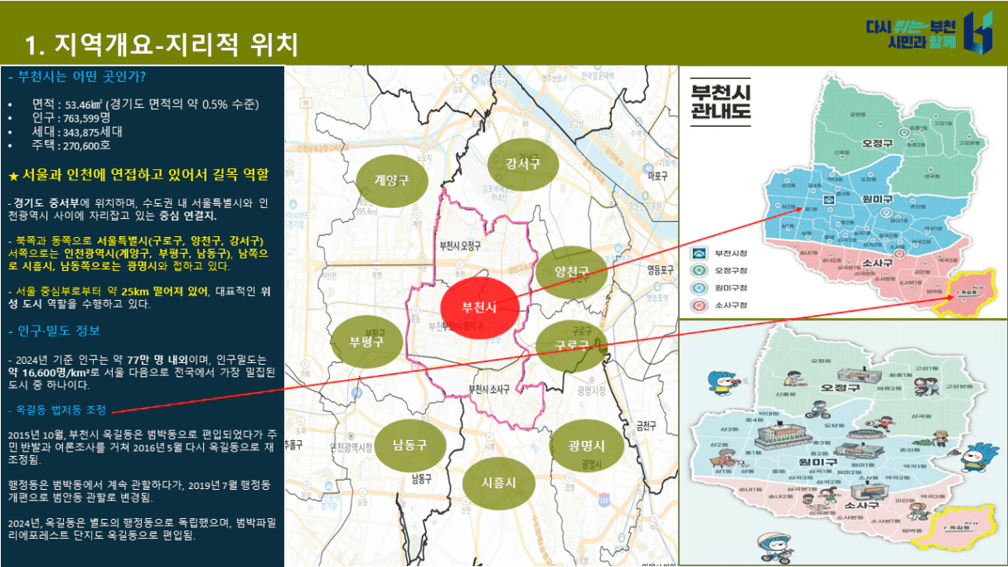The image size is (1008, 567).
Task: Click the 면적 : 53.46㎢ bullet line
Action: click(145, 104)
